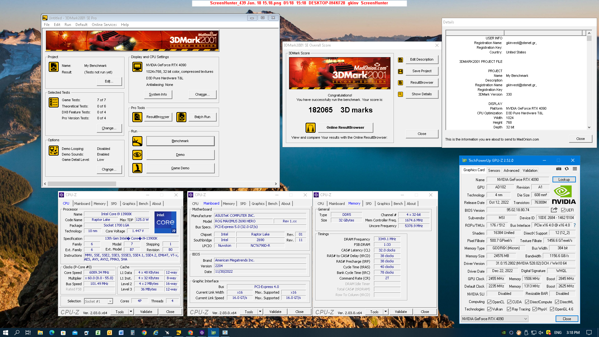Click the 3DMark horizontal scrollbar right arrow

(276, 184)
